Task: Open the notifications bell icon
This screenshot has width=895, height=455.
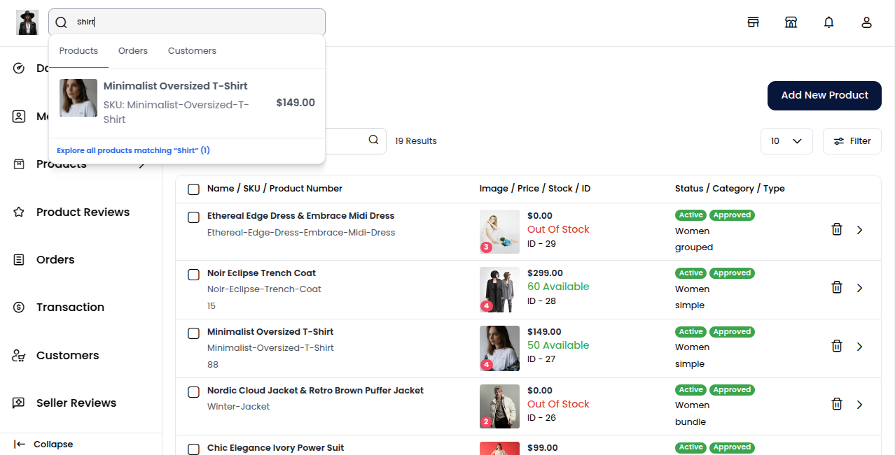Action: click(x=828, y=22)
